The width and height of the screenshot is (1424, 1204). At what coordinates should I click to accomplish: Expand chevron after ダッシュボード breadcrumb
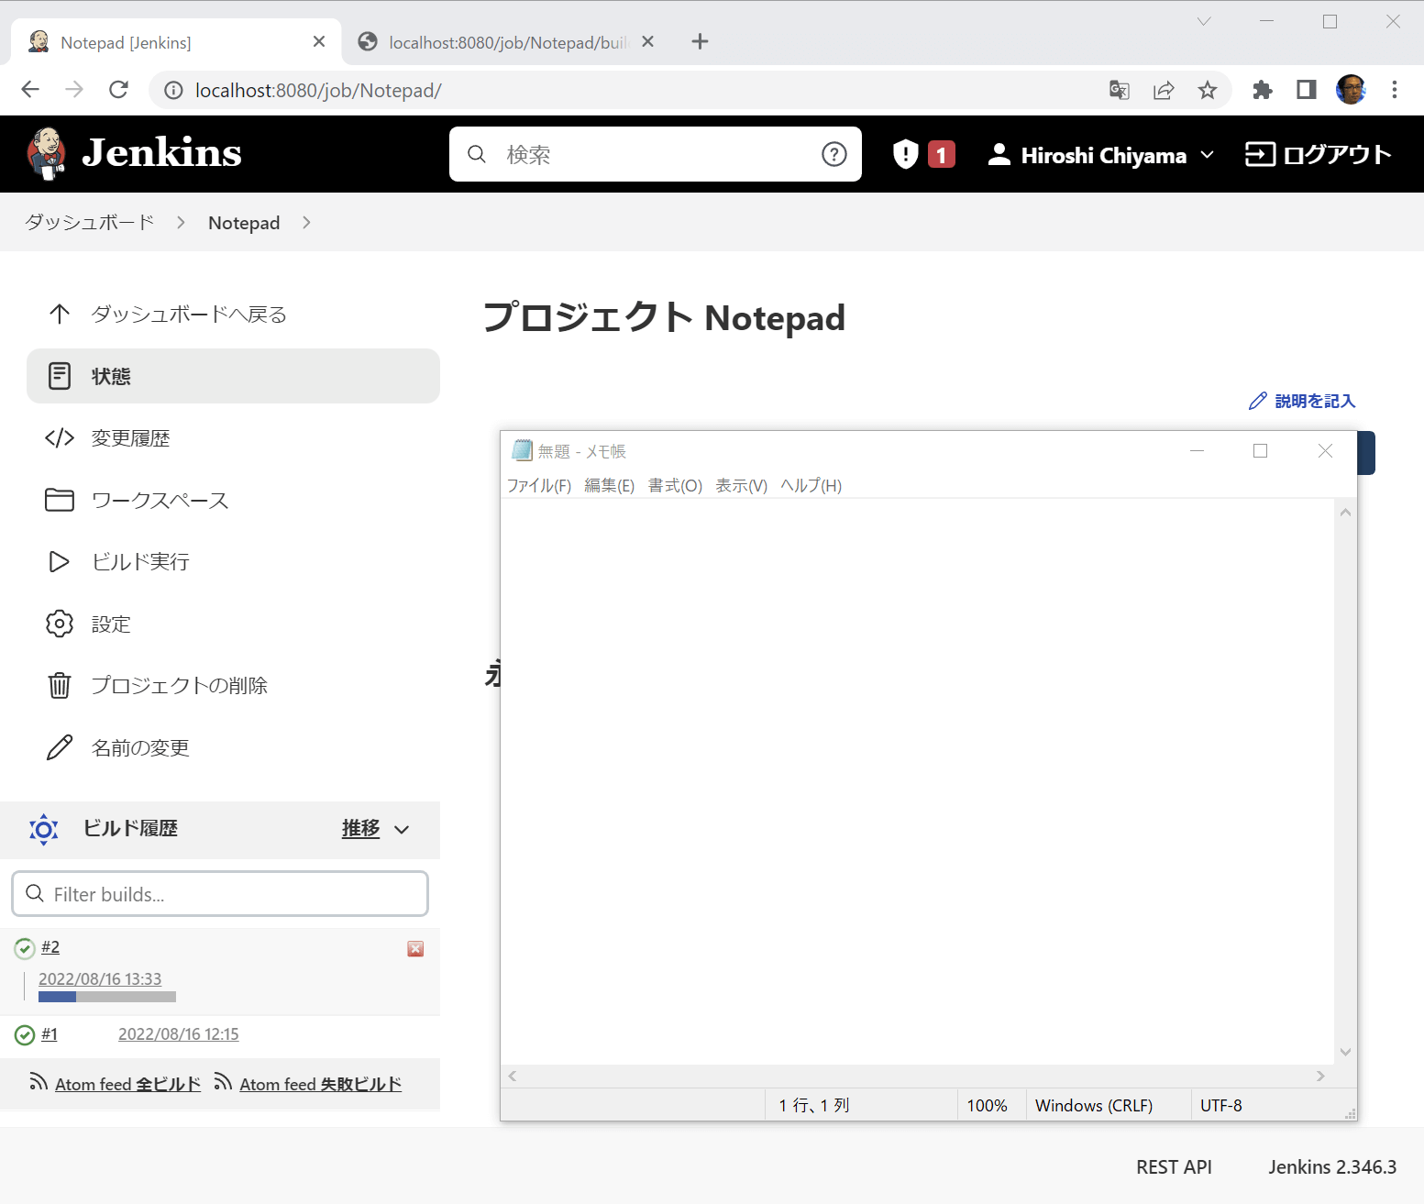tap(181, 223)
